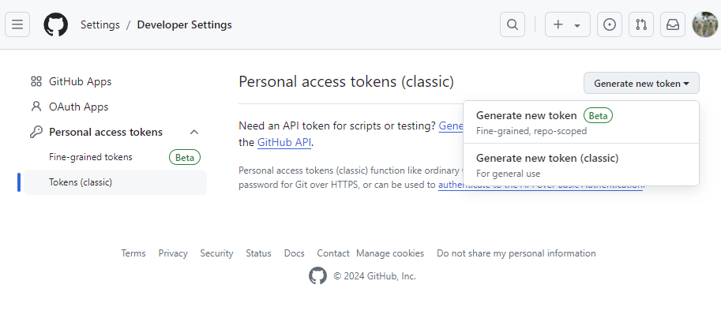The height and width of the screenshot is (322, 721).
Task: Open the create new plus dropdown
Action: point(567,24)
